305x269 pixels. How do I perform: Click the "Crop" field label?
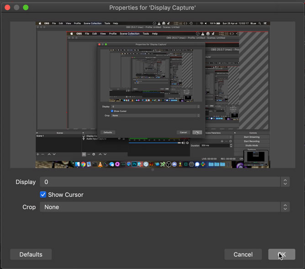[29, 207]
